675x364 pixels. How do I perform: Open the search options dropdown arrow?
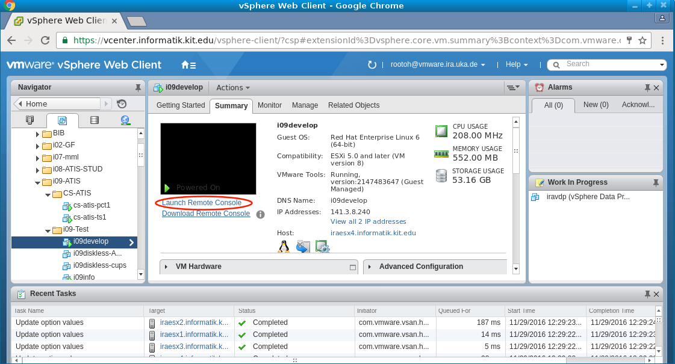click(662, 65)
